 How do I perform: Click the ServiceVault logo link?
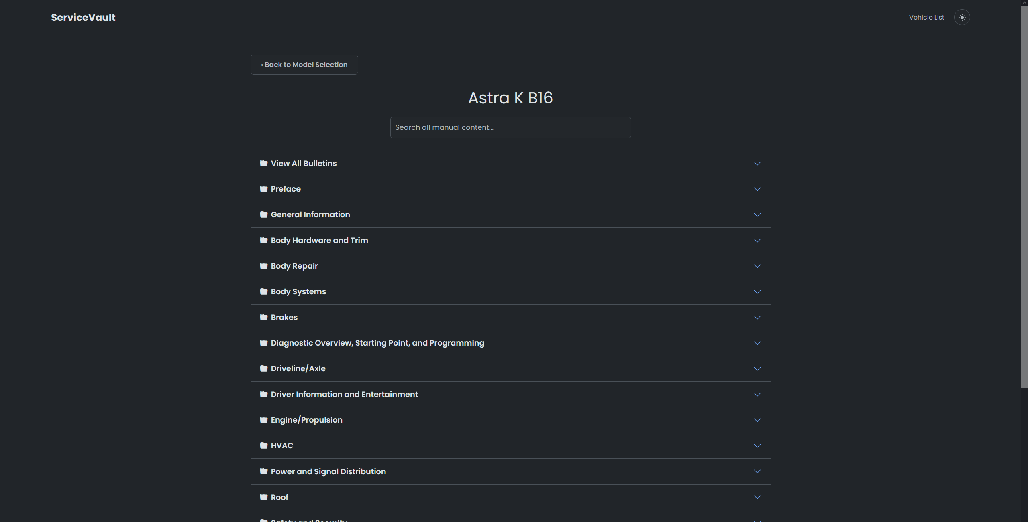(83, 18)
